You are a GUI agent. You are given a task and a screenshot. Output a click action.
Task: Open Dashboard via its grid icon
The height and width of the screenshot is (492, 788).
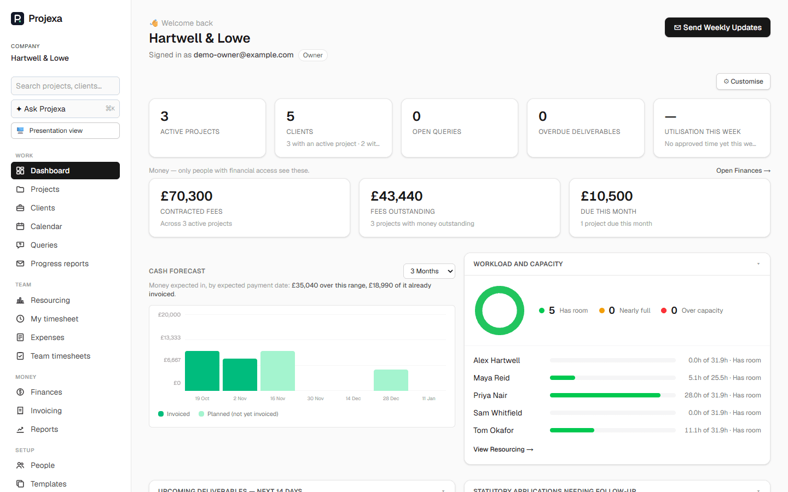click(20, 171)
